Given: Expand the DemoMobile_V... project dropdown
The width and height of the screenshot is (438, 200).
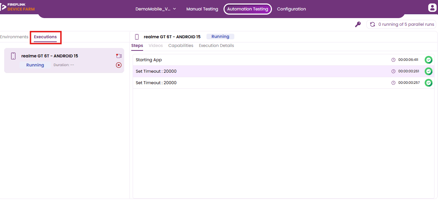Looking at the screenshot, I should (x=156, y=9).
